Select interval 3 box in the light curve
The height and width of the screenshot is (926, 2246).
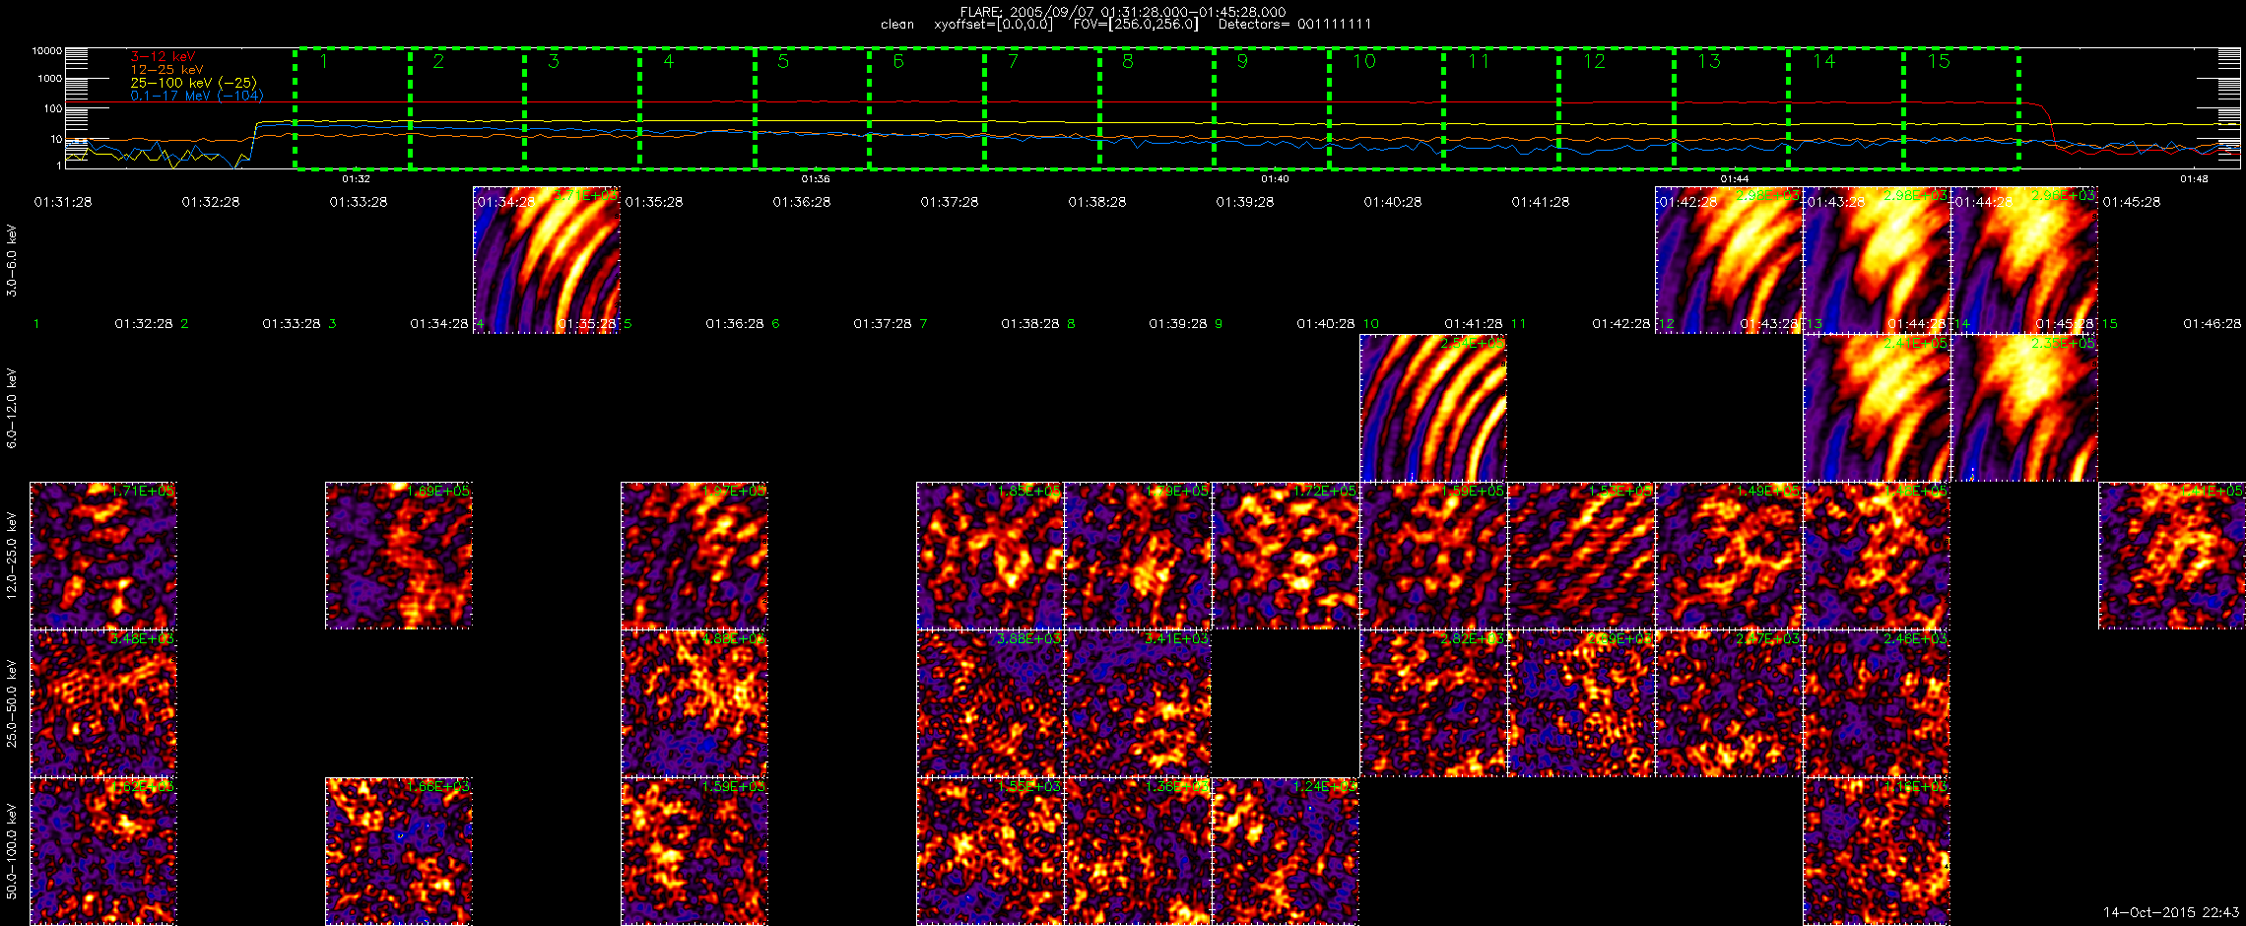tap(582, 107)
